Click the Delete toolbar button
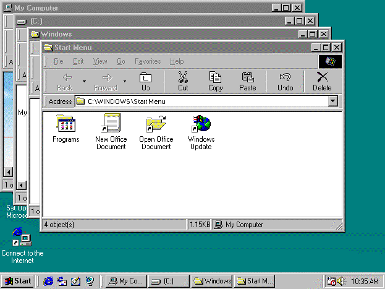 321,81
